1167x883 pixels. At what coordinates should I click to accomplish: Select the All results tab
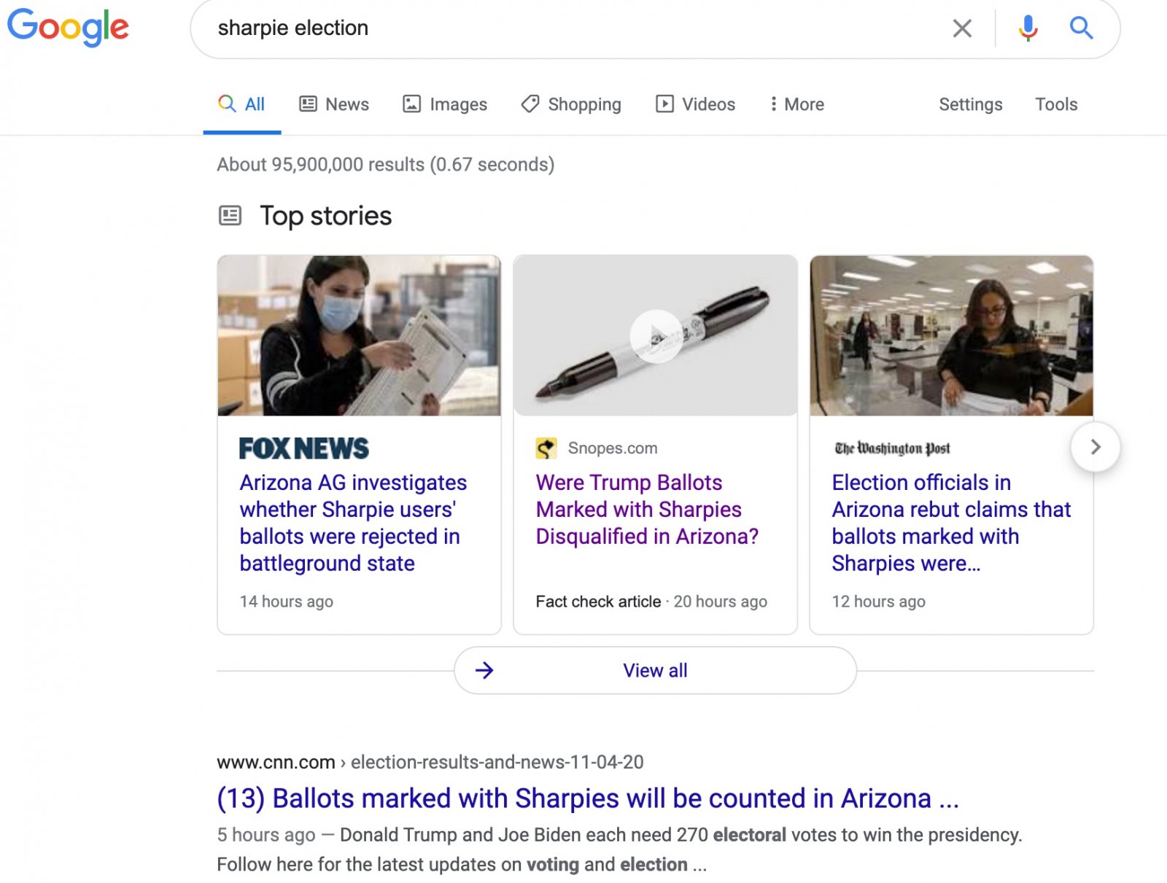241,104
